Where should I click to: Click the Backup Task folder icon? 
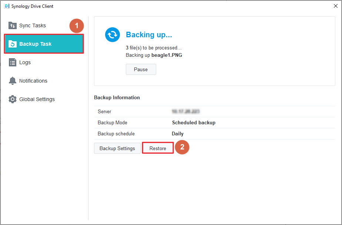pyautogui.click(x=12, y=44)
